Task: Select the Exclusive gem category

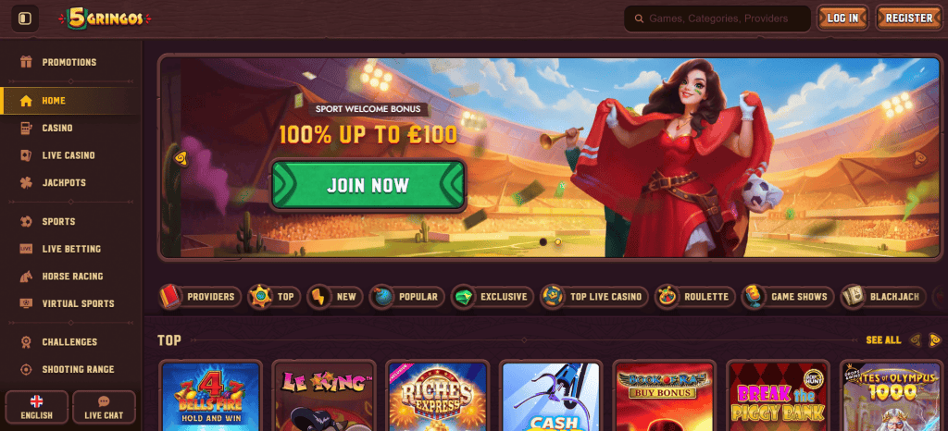Action: tap(493, 297)
